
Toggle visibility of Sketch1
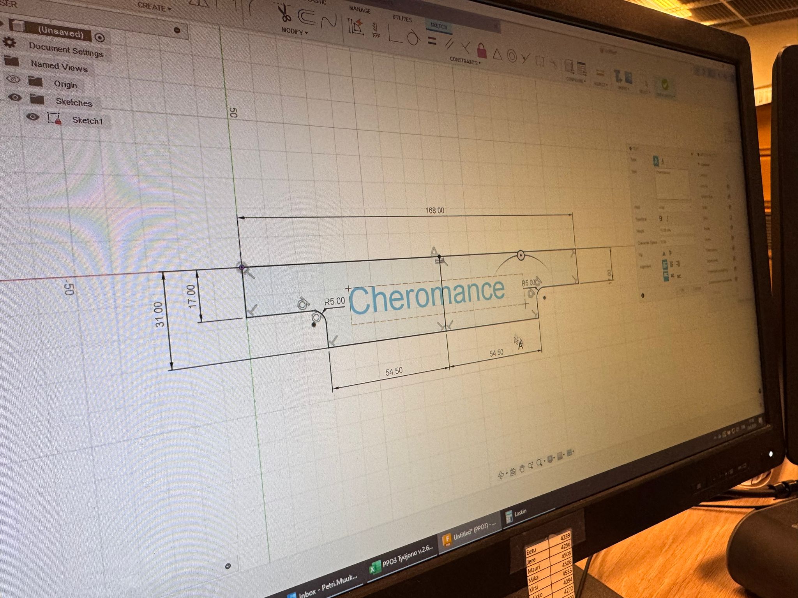pos(33,116)
